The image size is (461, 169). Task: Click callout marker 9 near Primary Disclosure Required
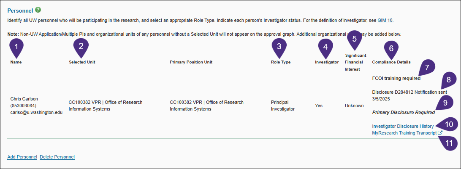pos(444,101)
